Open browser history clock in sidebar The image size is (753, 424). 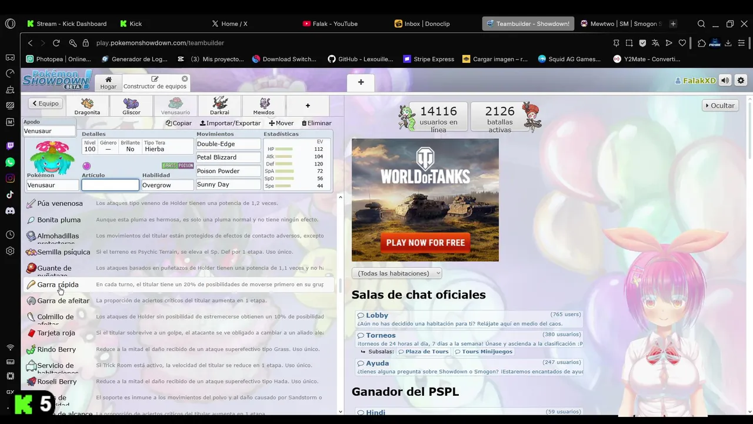tap(10, 235)
